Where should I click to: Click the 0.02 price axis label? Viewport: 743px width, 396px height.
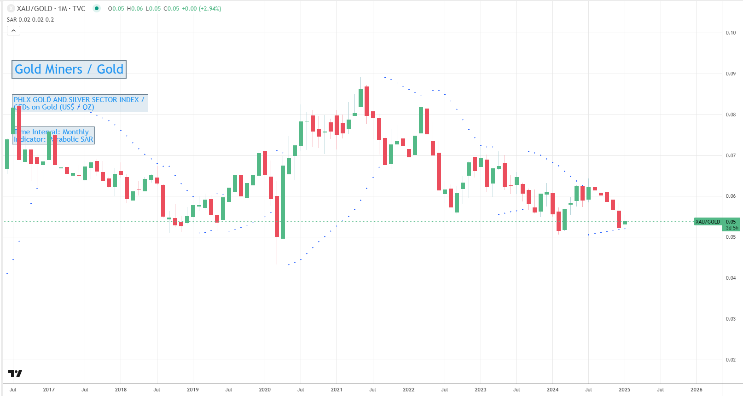[x=731, y=360]
